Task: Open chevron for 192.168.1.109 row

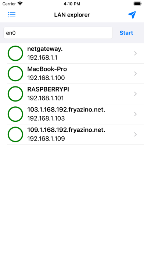Action: (135, 134)
